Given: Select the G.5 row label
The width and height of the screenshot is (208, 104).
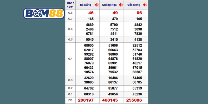Looking at the screenshot, I should [70, 40].
